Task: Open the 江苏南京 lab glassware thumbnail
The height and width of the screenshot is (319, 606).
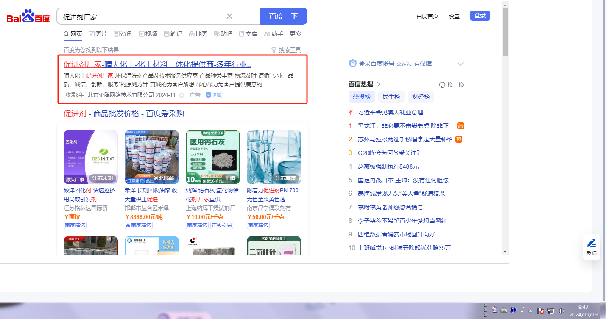Action: tap(274, 157)
